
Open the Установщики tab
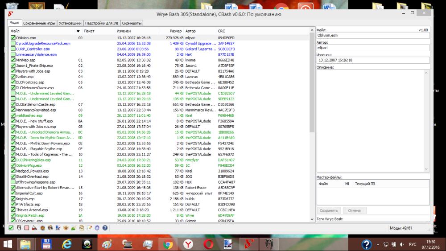[70, 23]
